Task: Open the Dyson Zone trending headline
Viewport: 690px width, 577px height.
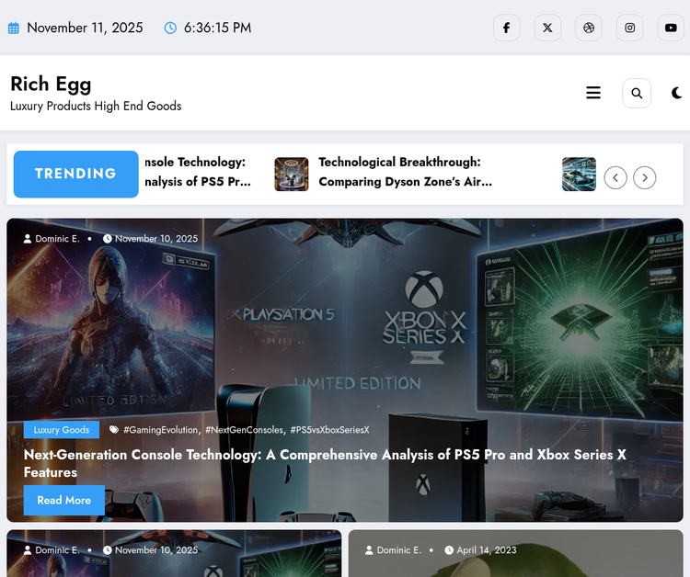Action: click(405, 172)
